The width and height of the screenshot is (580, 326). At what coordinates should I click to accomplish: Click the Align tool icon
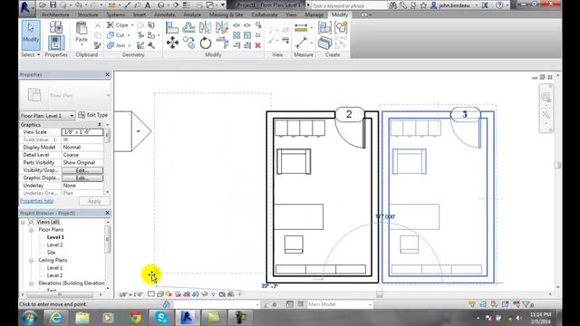pyautogui.click(x=171, y=28)
